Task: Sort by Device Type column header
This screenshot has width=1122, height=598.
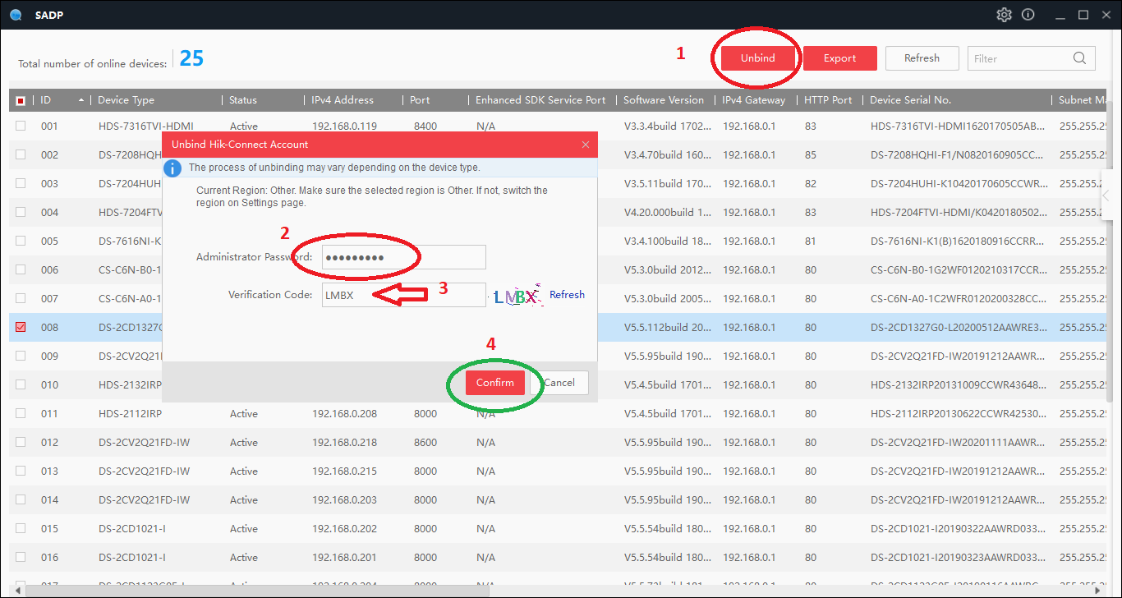Action: (x=126, y=100)
